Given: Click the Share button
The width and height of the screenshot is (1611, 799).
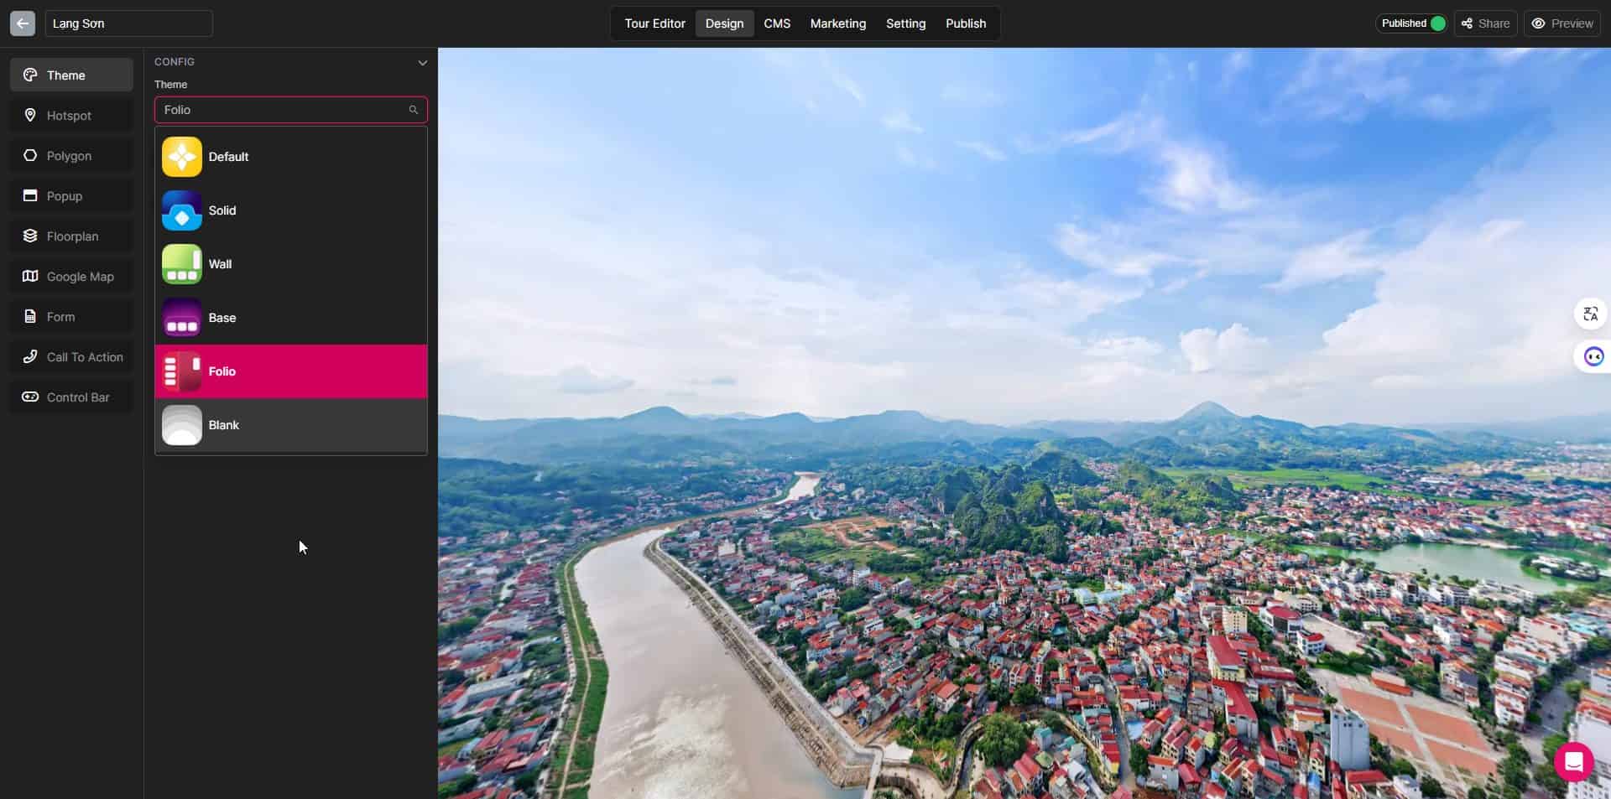Looking at the screenshot, I should [1485, 23].
